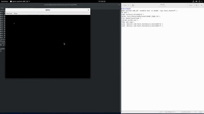This screenshot has height=114, width=204.
Task: Click the Open button in gedit
Action: pos(126,5)
